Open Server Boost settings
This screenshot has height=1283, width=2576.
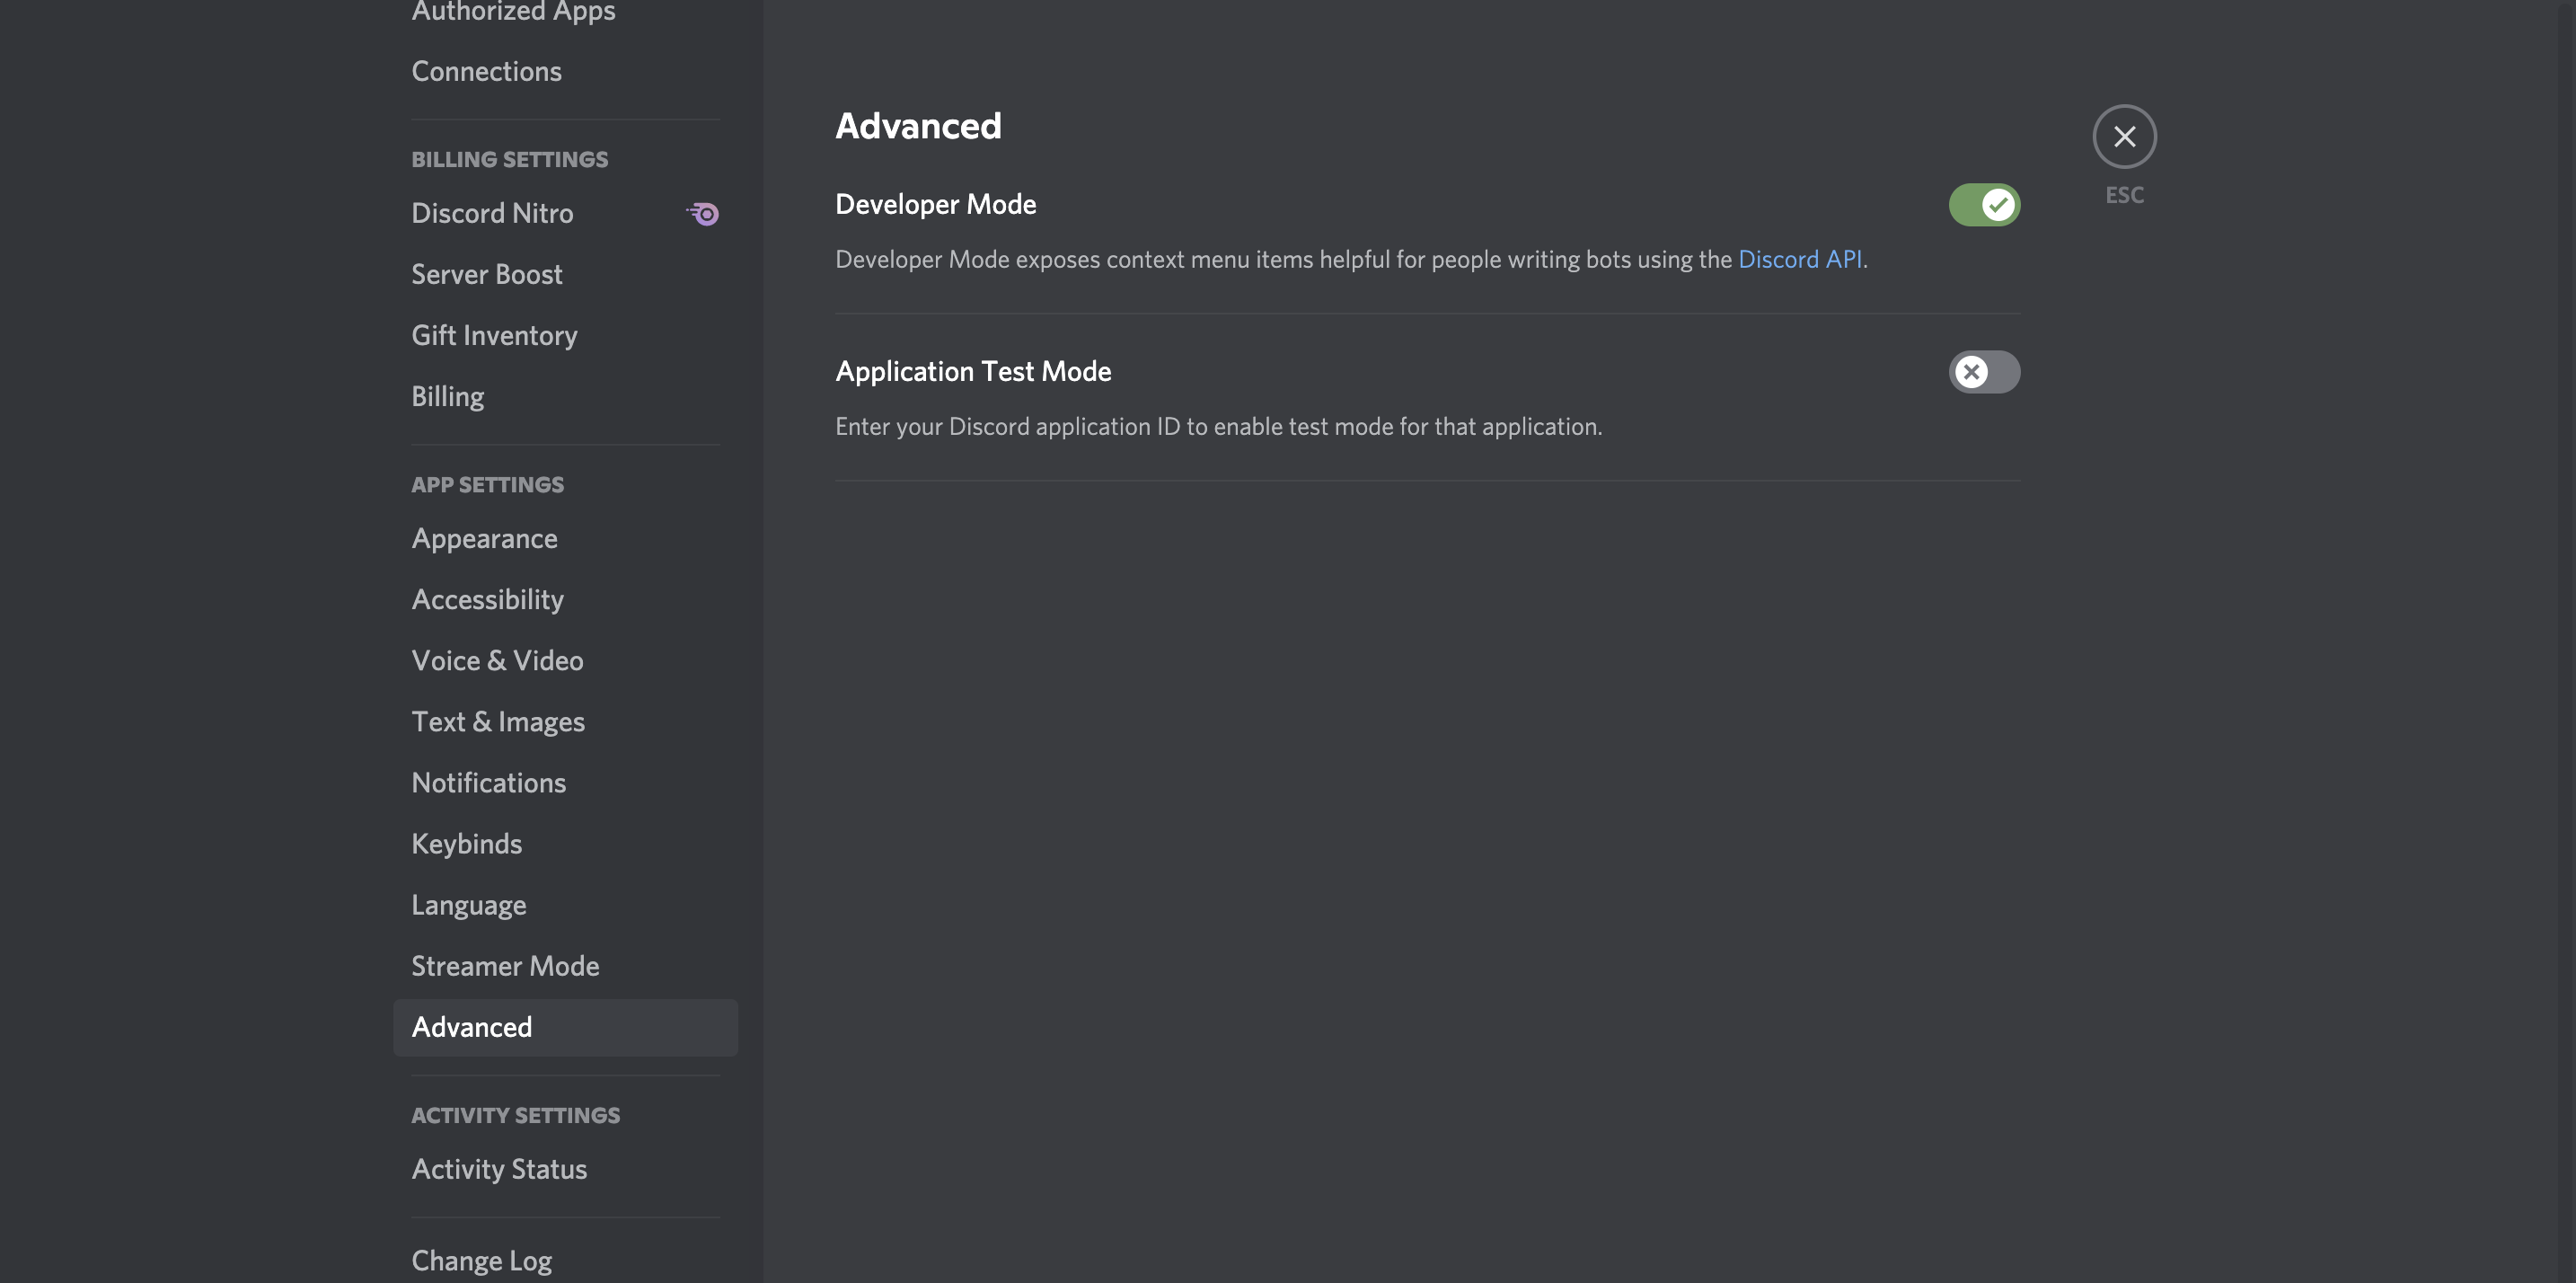pyautogui.click(x=487, y=274)
